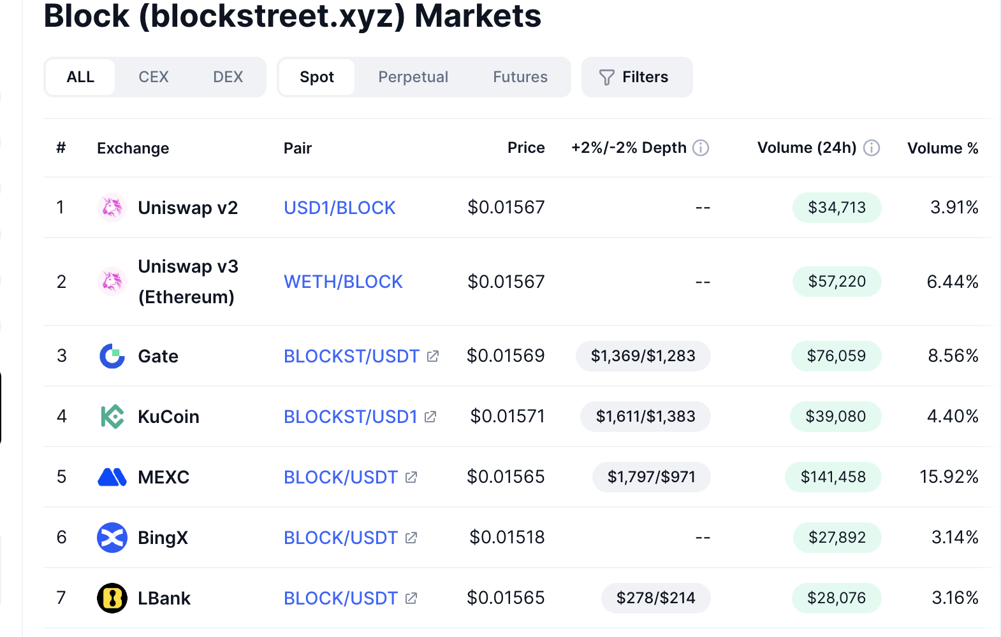
Task: Click the MEXC exchange logo icon
Action: click(112, 477)
